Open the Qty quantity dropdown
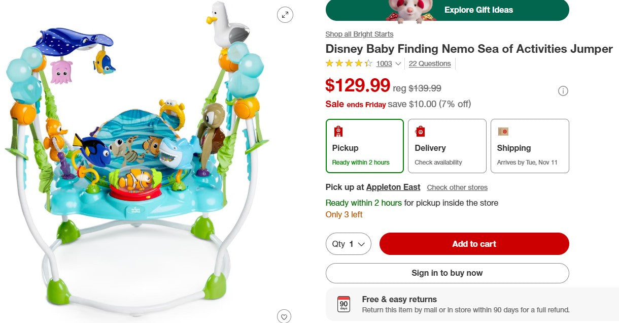 click(x=348, y=244)
